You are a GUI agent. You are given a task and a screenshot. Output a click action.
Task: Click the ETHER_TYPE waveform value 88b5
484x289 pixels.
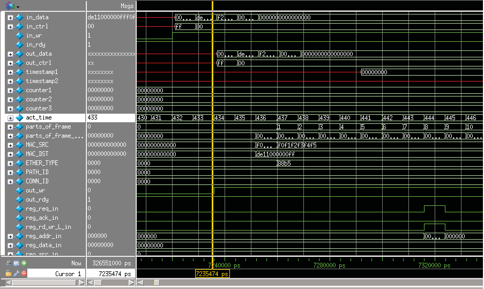[x=284, y=164]
